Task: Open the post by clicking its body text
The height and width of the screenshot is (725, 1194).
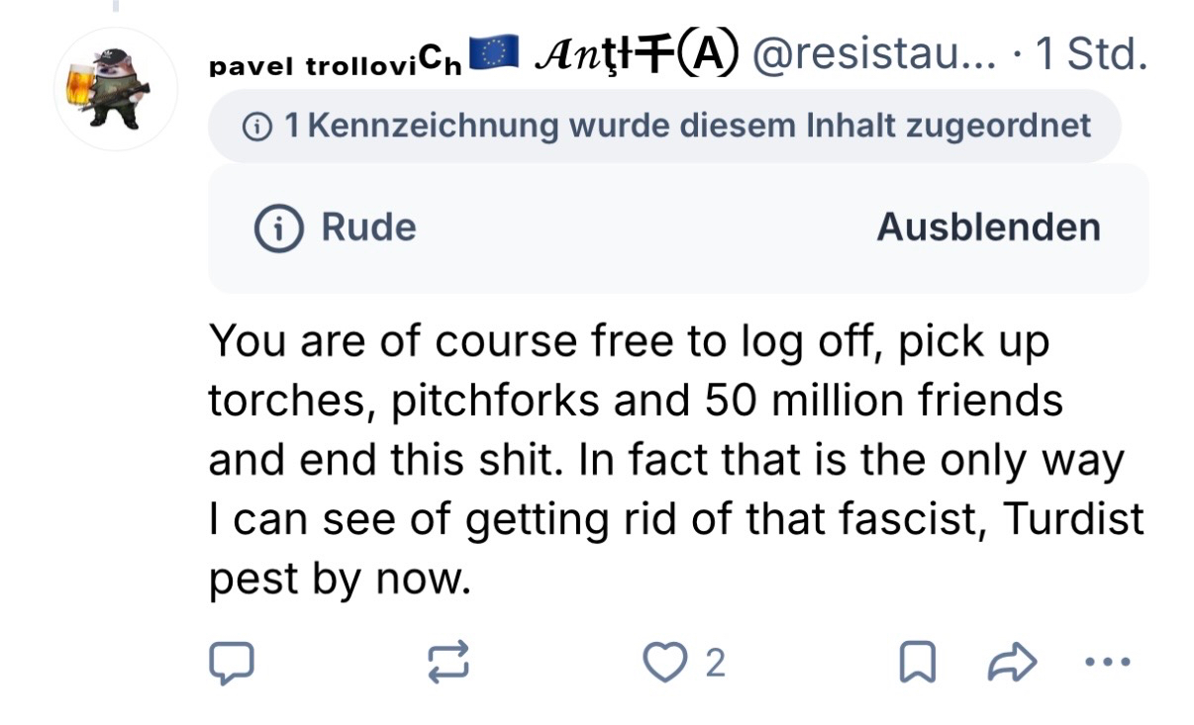Action: (673, 460)
